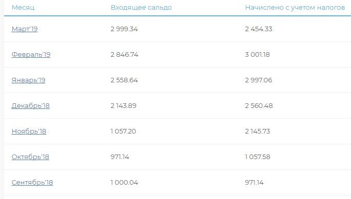Select the 2 997.06 accrued value

coord(259,80)
